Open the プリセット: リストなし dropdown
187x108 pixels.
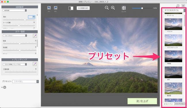26,82
